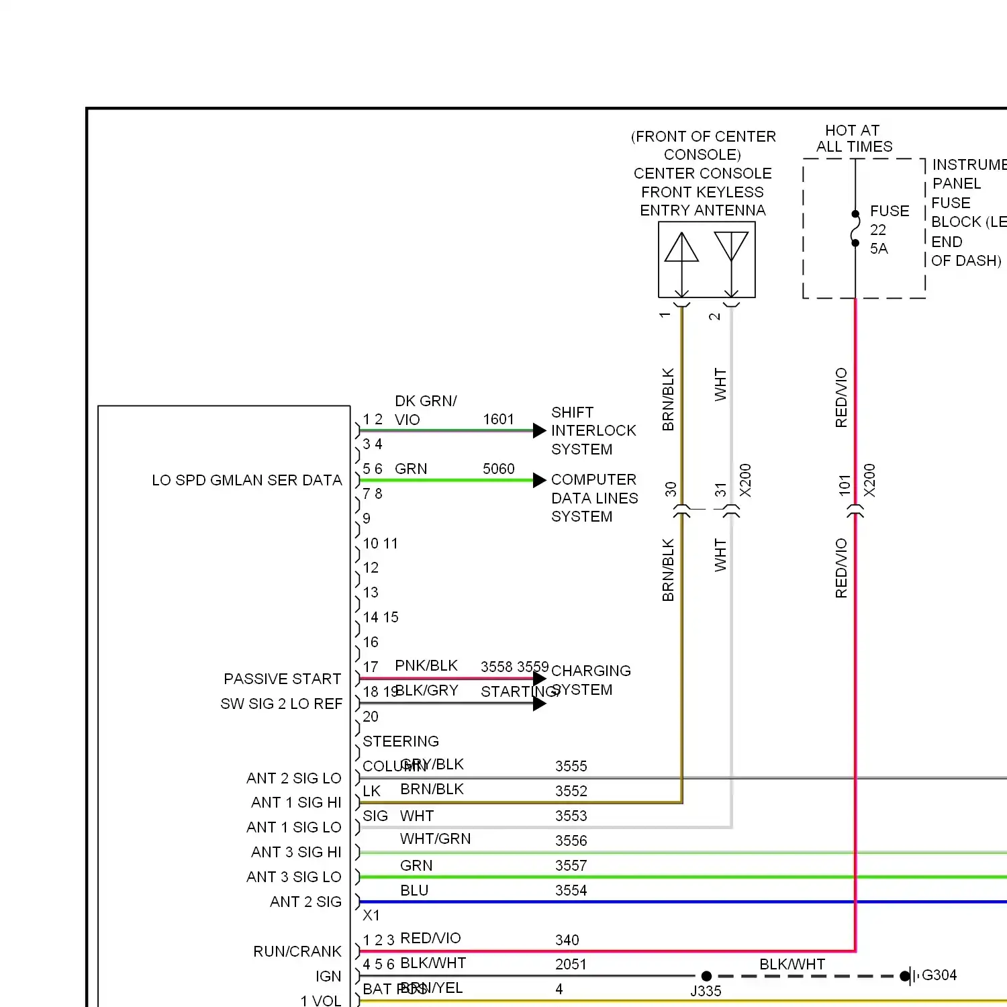Click the STEERING label
The height and width of the screenshot is (1007, 1007).
point(401,741)
